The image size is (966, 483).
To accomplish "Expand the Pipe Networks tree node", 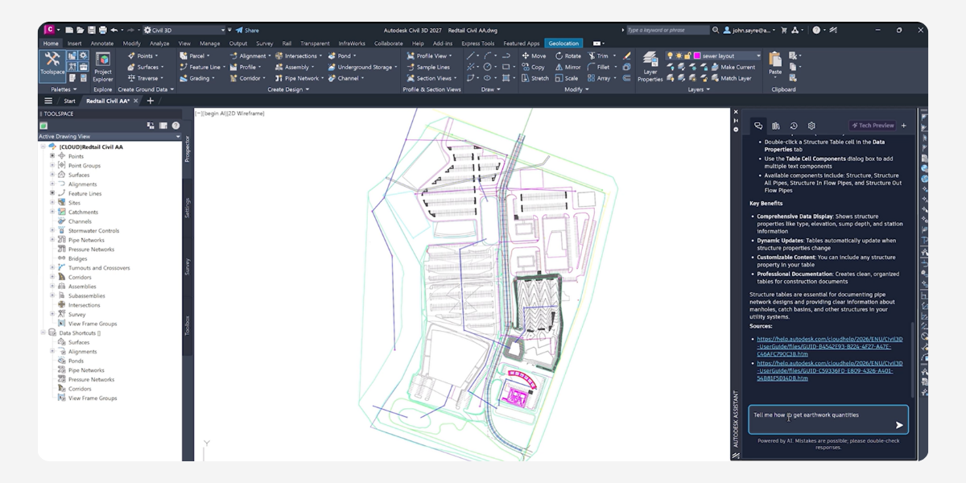I will point(52,240).
